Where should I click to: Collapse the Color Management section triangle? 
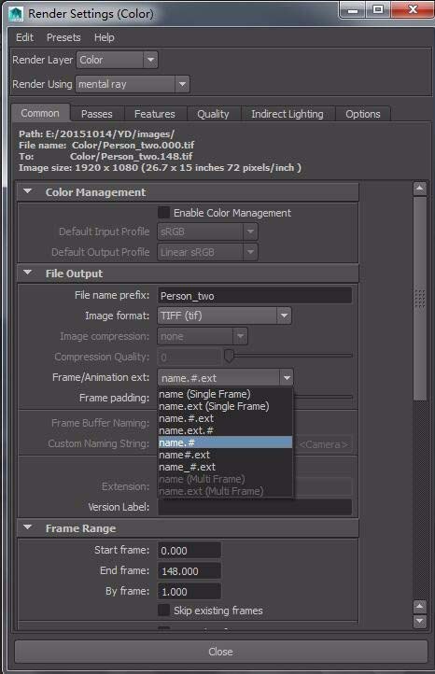click(28, 191)
